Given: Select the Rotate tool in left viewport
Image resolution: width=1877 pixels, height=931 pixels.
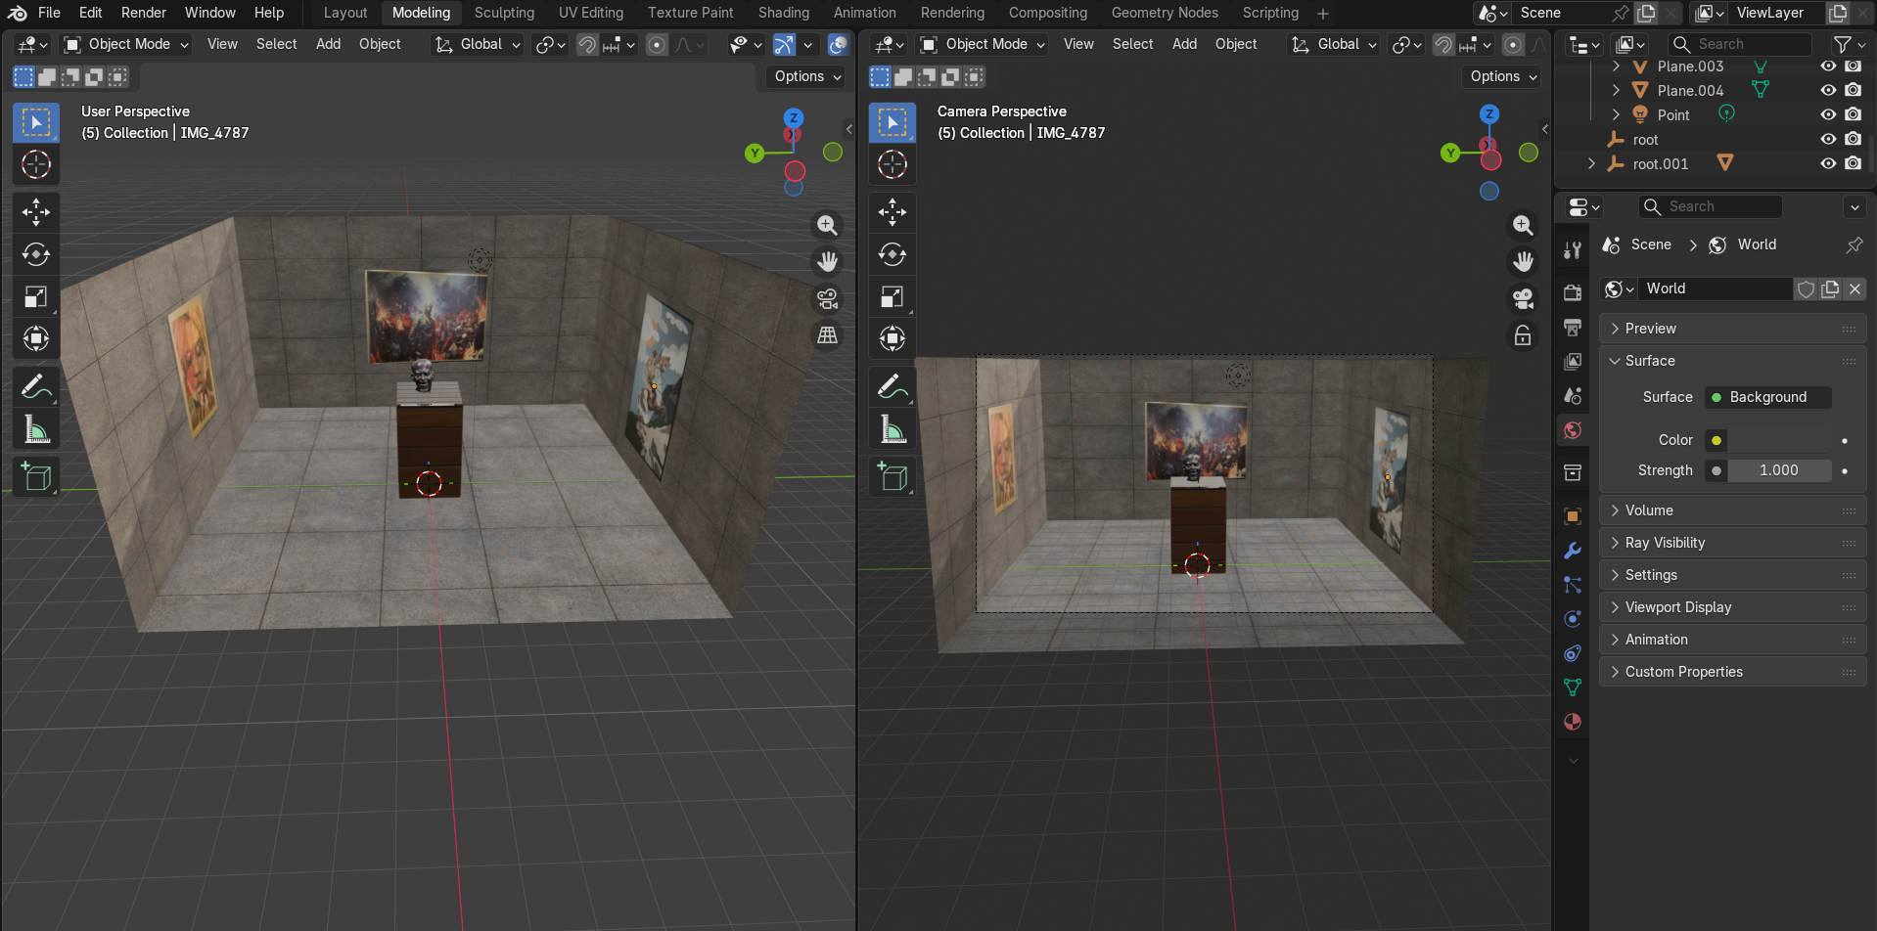Looking at the screenshot, I should pyautogui.click(x=36, y=254).
